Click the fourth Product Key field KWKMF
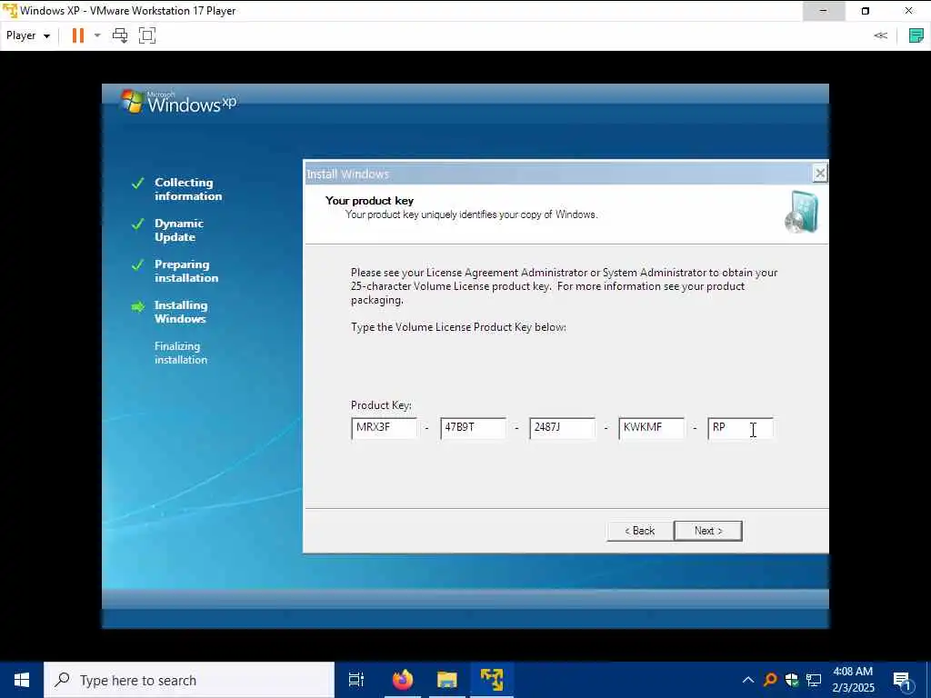The height and width of the screenshot is (698, 931). click(x=651, y=428)
